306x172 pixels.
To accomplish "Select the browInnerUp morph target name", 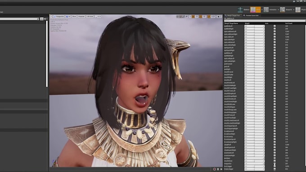I will 229,137.
